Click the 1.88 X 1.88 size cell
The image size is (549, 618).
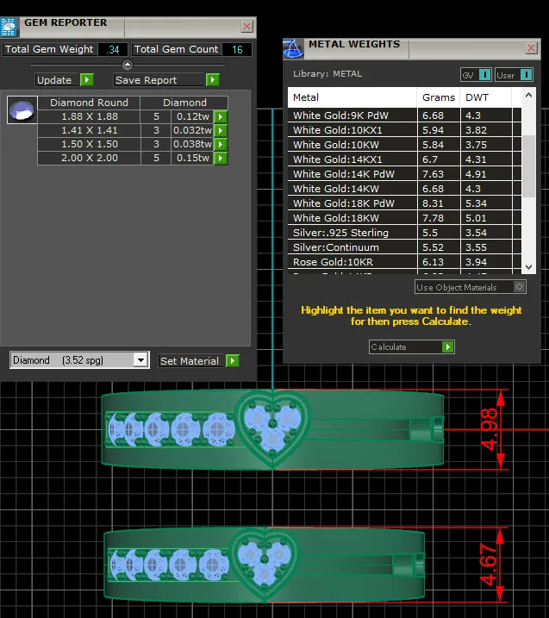click(x=89, y=116)
